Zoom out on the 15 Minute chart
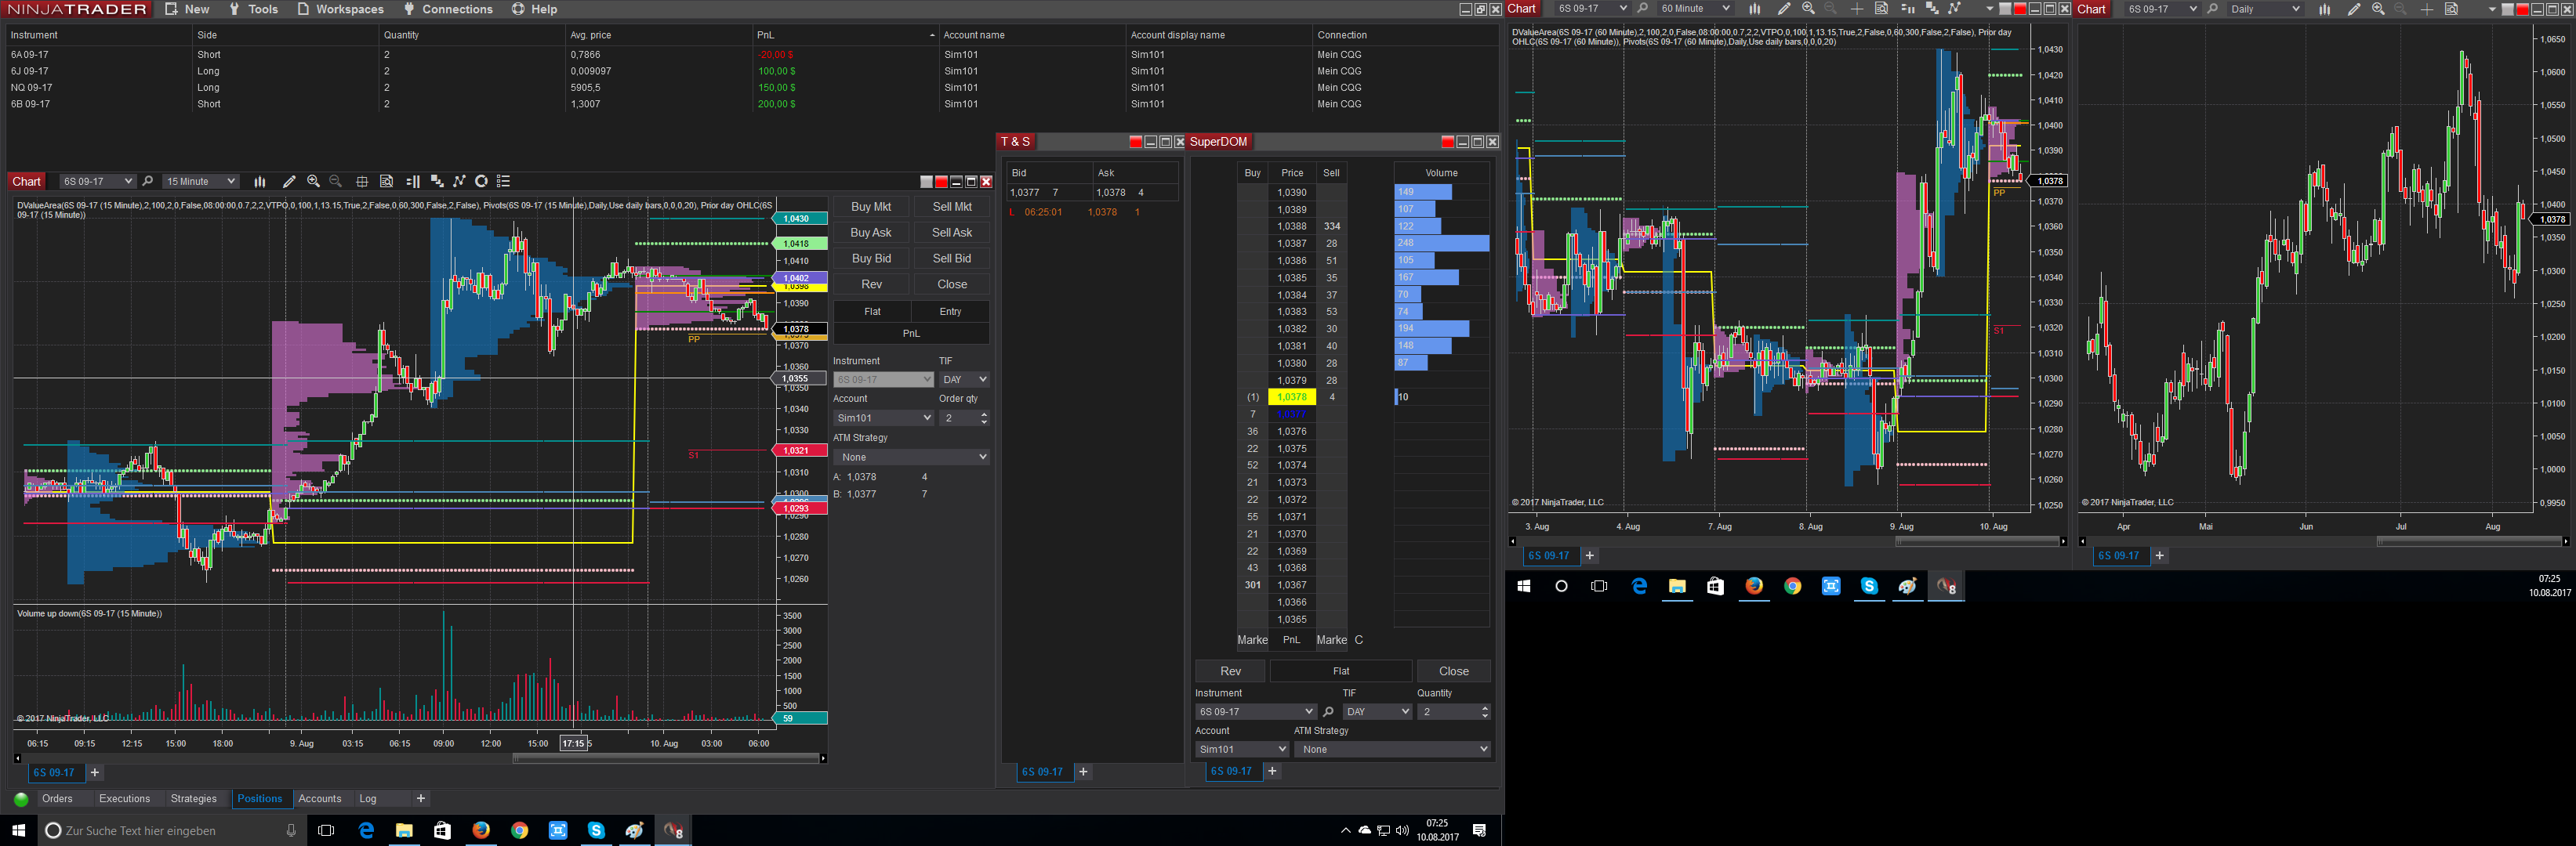This screenshot has height=846, width=2576. pos(336,182)
